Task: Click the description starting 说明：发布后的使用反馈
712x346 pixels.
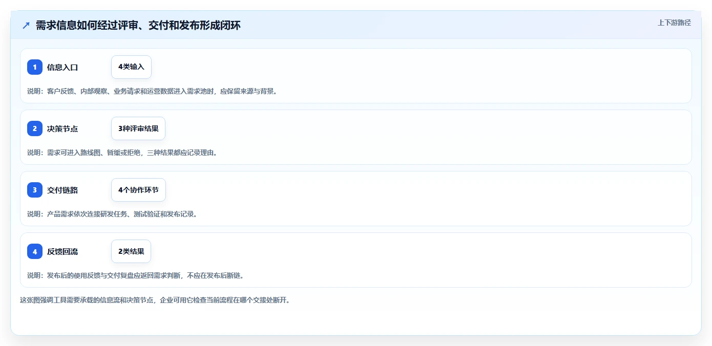Action: point(136,275)
